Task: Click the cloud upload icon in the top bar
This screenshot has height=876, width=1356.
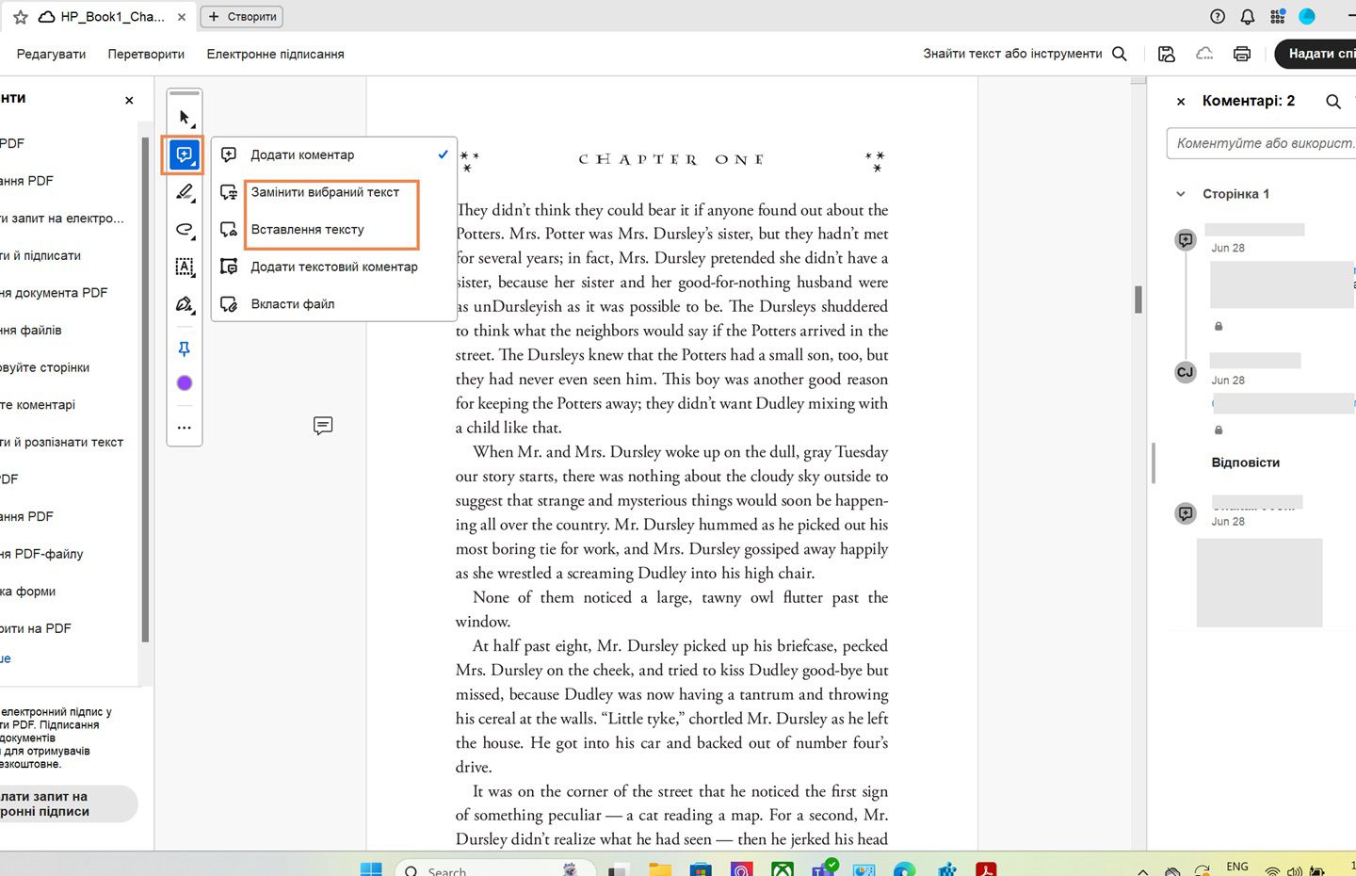Action: coord(1204,54)
